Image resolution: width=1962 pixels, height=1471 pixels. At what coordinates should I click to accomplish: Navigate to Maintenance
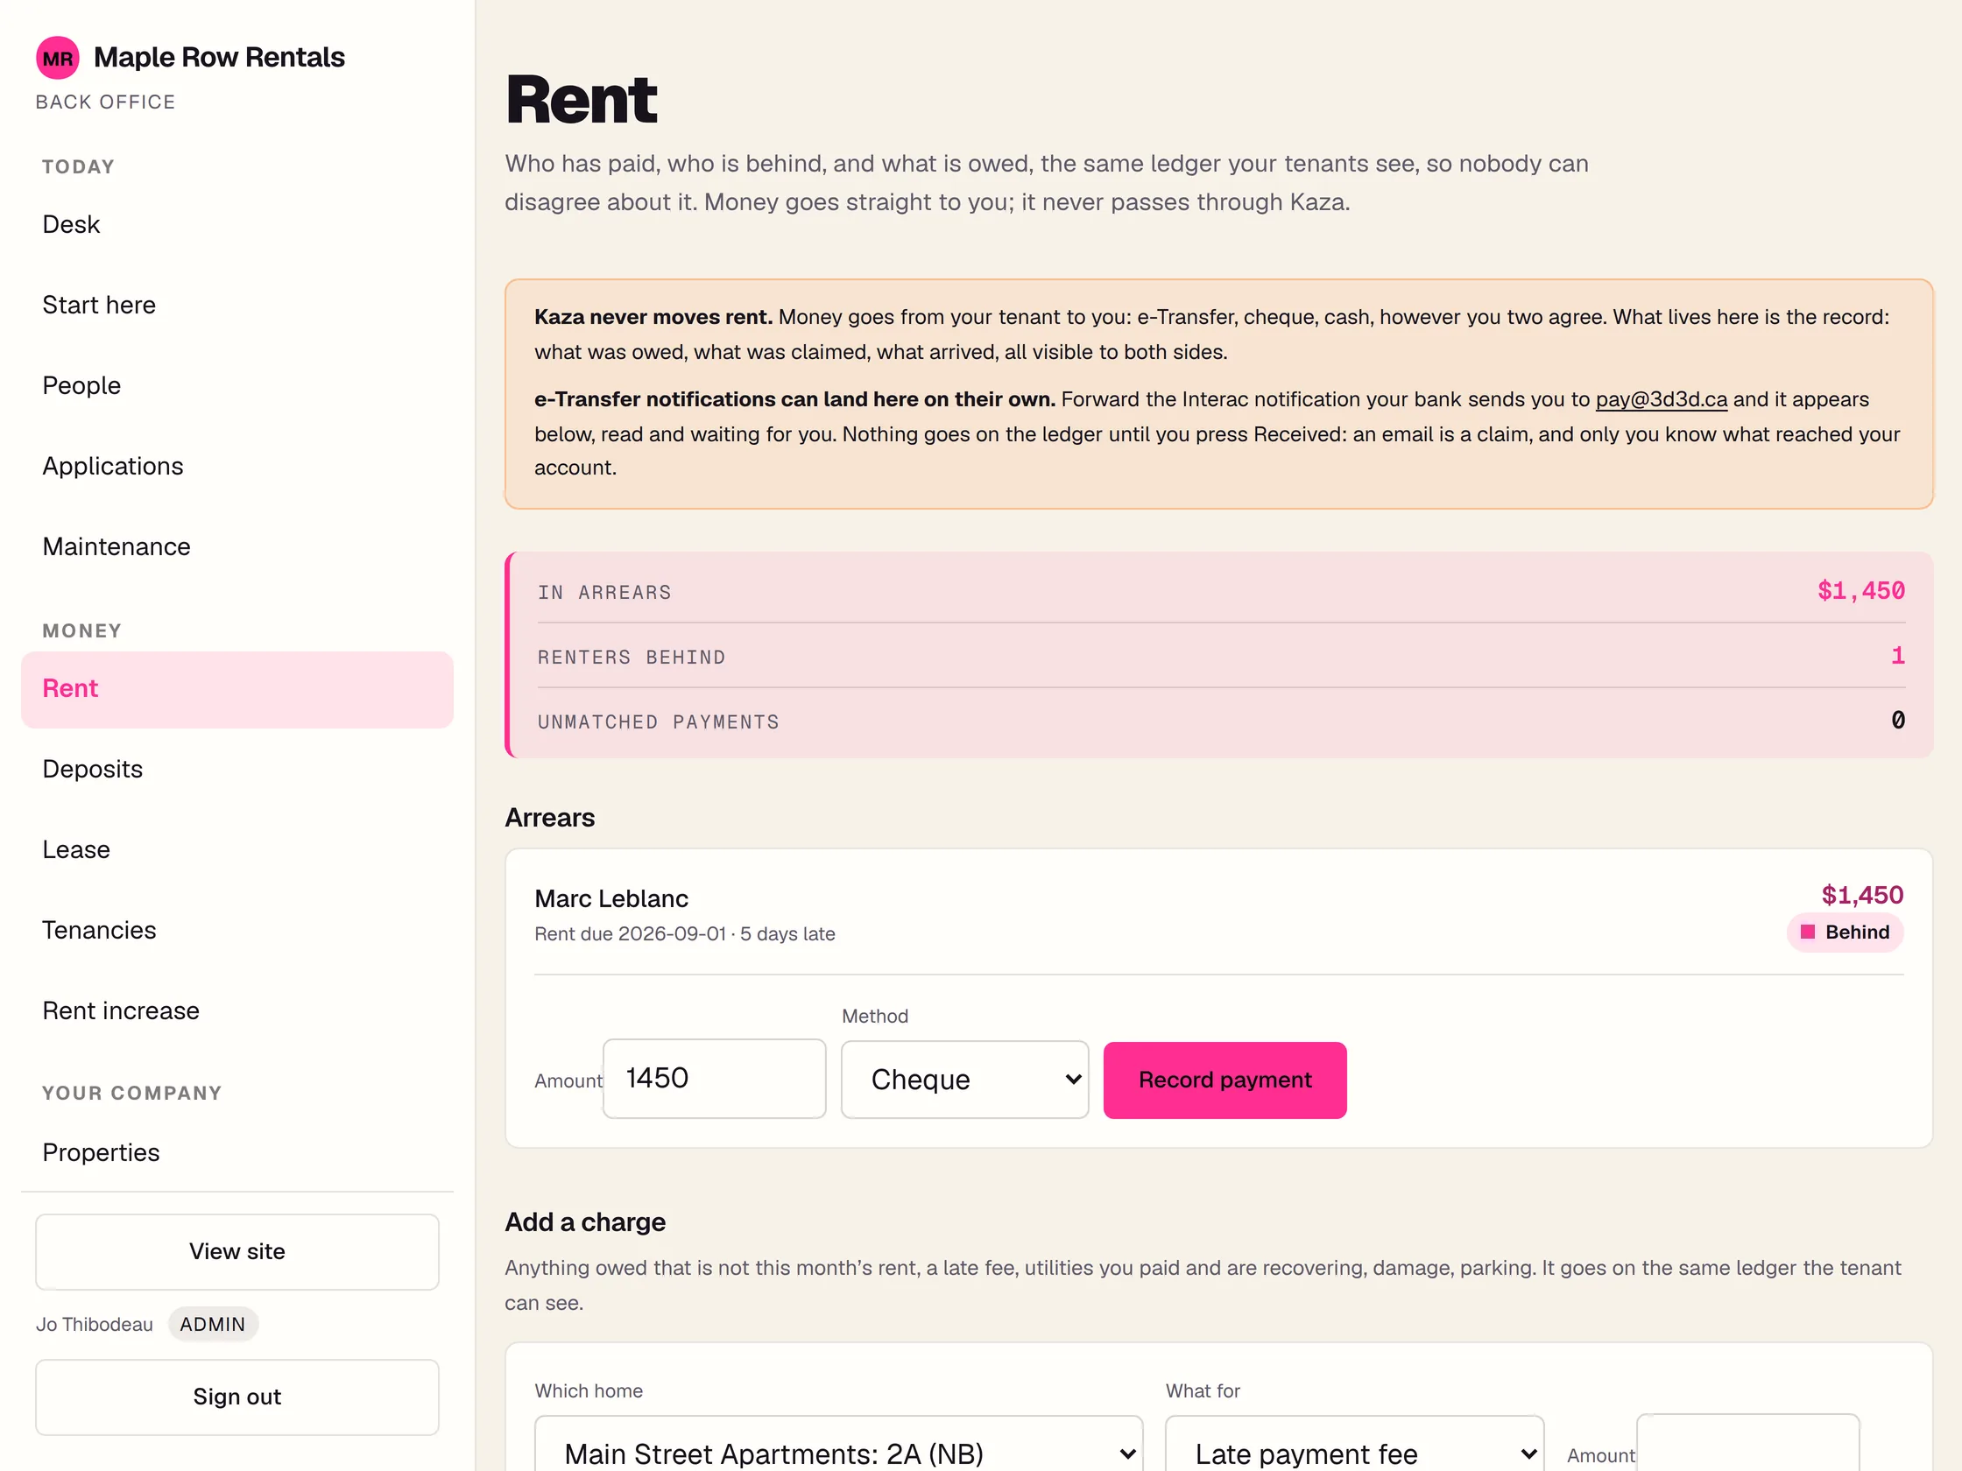tap(236, 547)
